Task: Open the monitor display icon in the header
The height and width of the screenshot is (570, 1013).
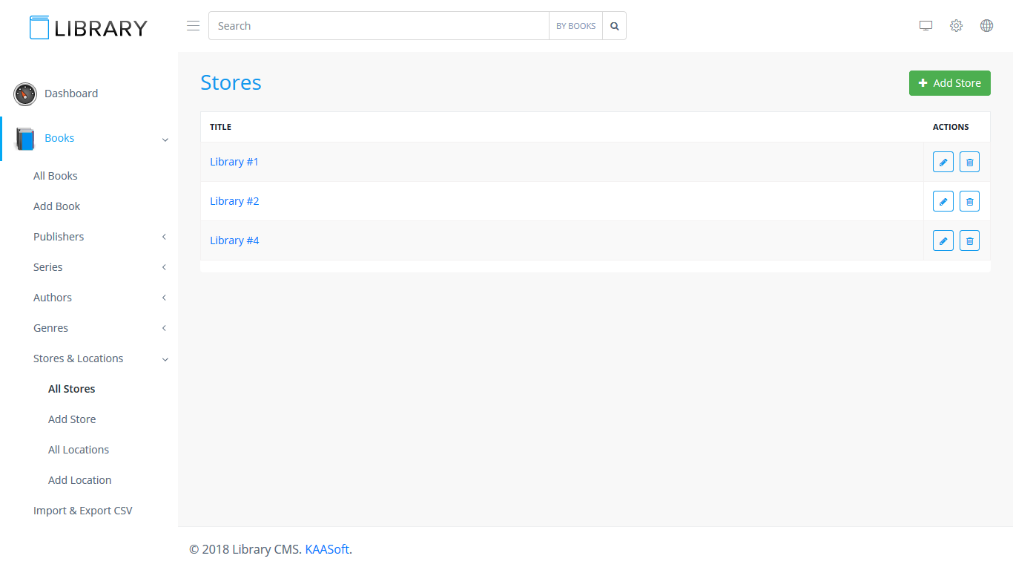Action: (925, 26)
